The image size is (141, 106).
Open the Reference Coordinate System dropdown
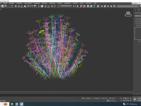[x=30, y=6]
